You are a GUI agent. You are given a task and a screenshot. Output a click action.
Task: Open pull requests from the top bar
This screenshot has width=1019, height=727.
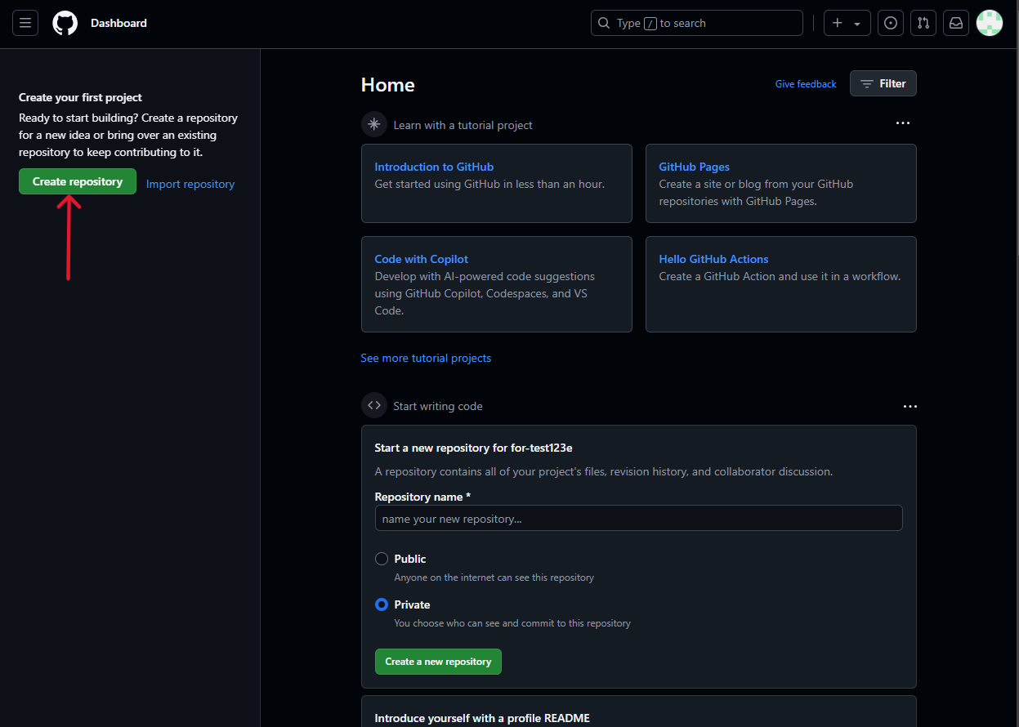coord(923,23)
